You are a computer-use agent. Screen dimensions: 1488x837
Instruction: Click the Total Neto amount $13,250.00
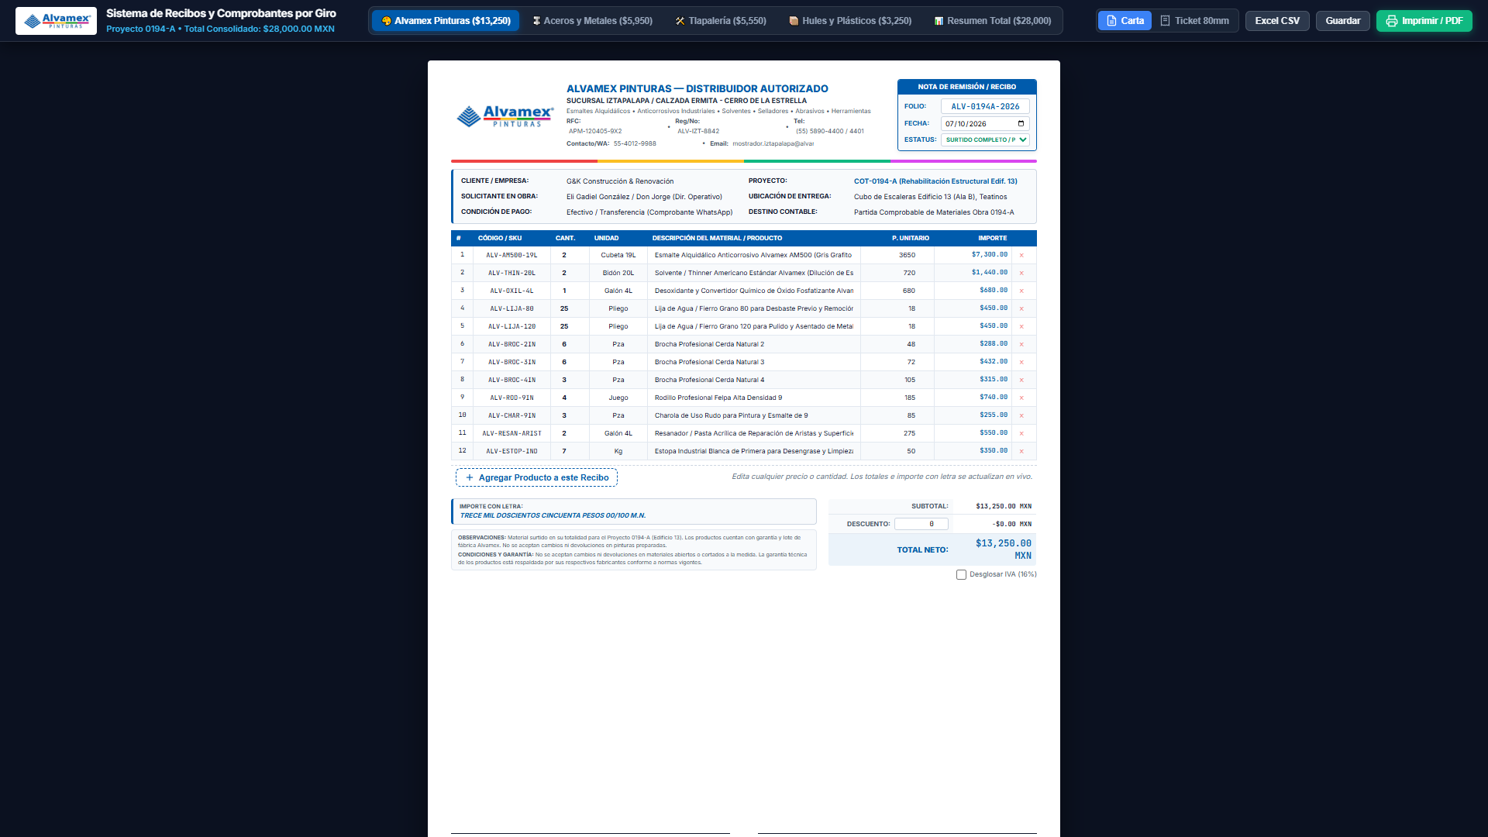tap(1003, 549)
